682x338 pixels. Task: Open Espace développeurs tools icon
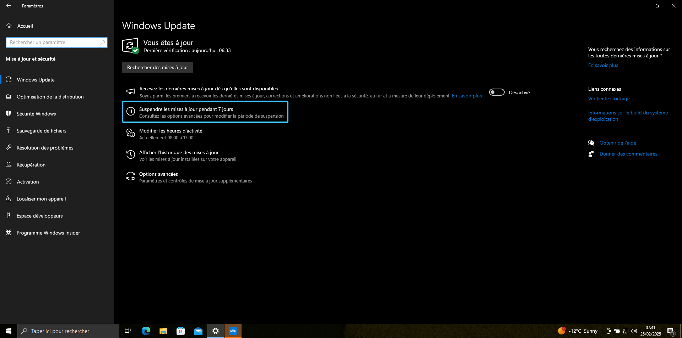pos(9,216)
